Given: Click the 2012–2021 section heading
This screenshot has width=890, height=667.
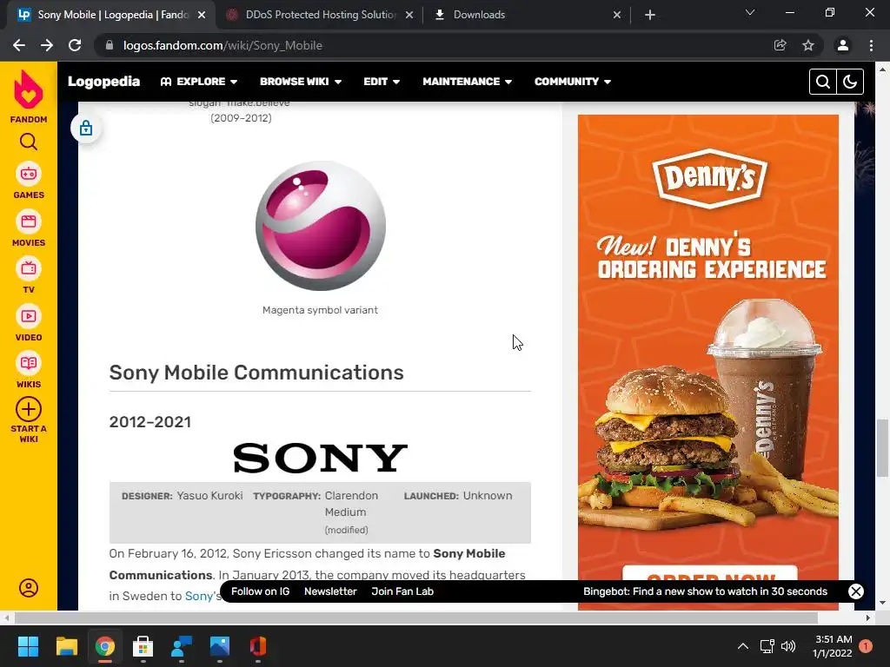Looking at the screenshot, I should point(150,422).
